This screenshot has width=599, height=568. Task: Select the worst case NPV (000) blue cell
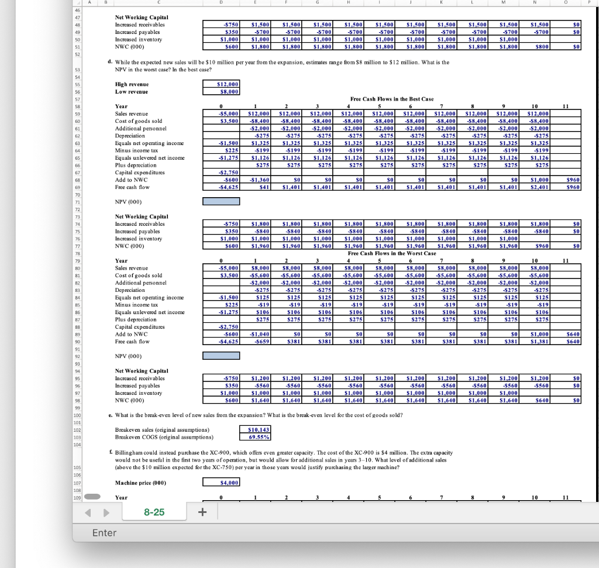pyautogui.click(x=221, y=356)
